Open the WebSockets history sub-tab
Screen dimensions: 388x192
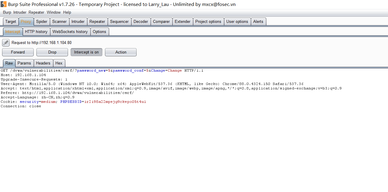pos(70,32)
